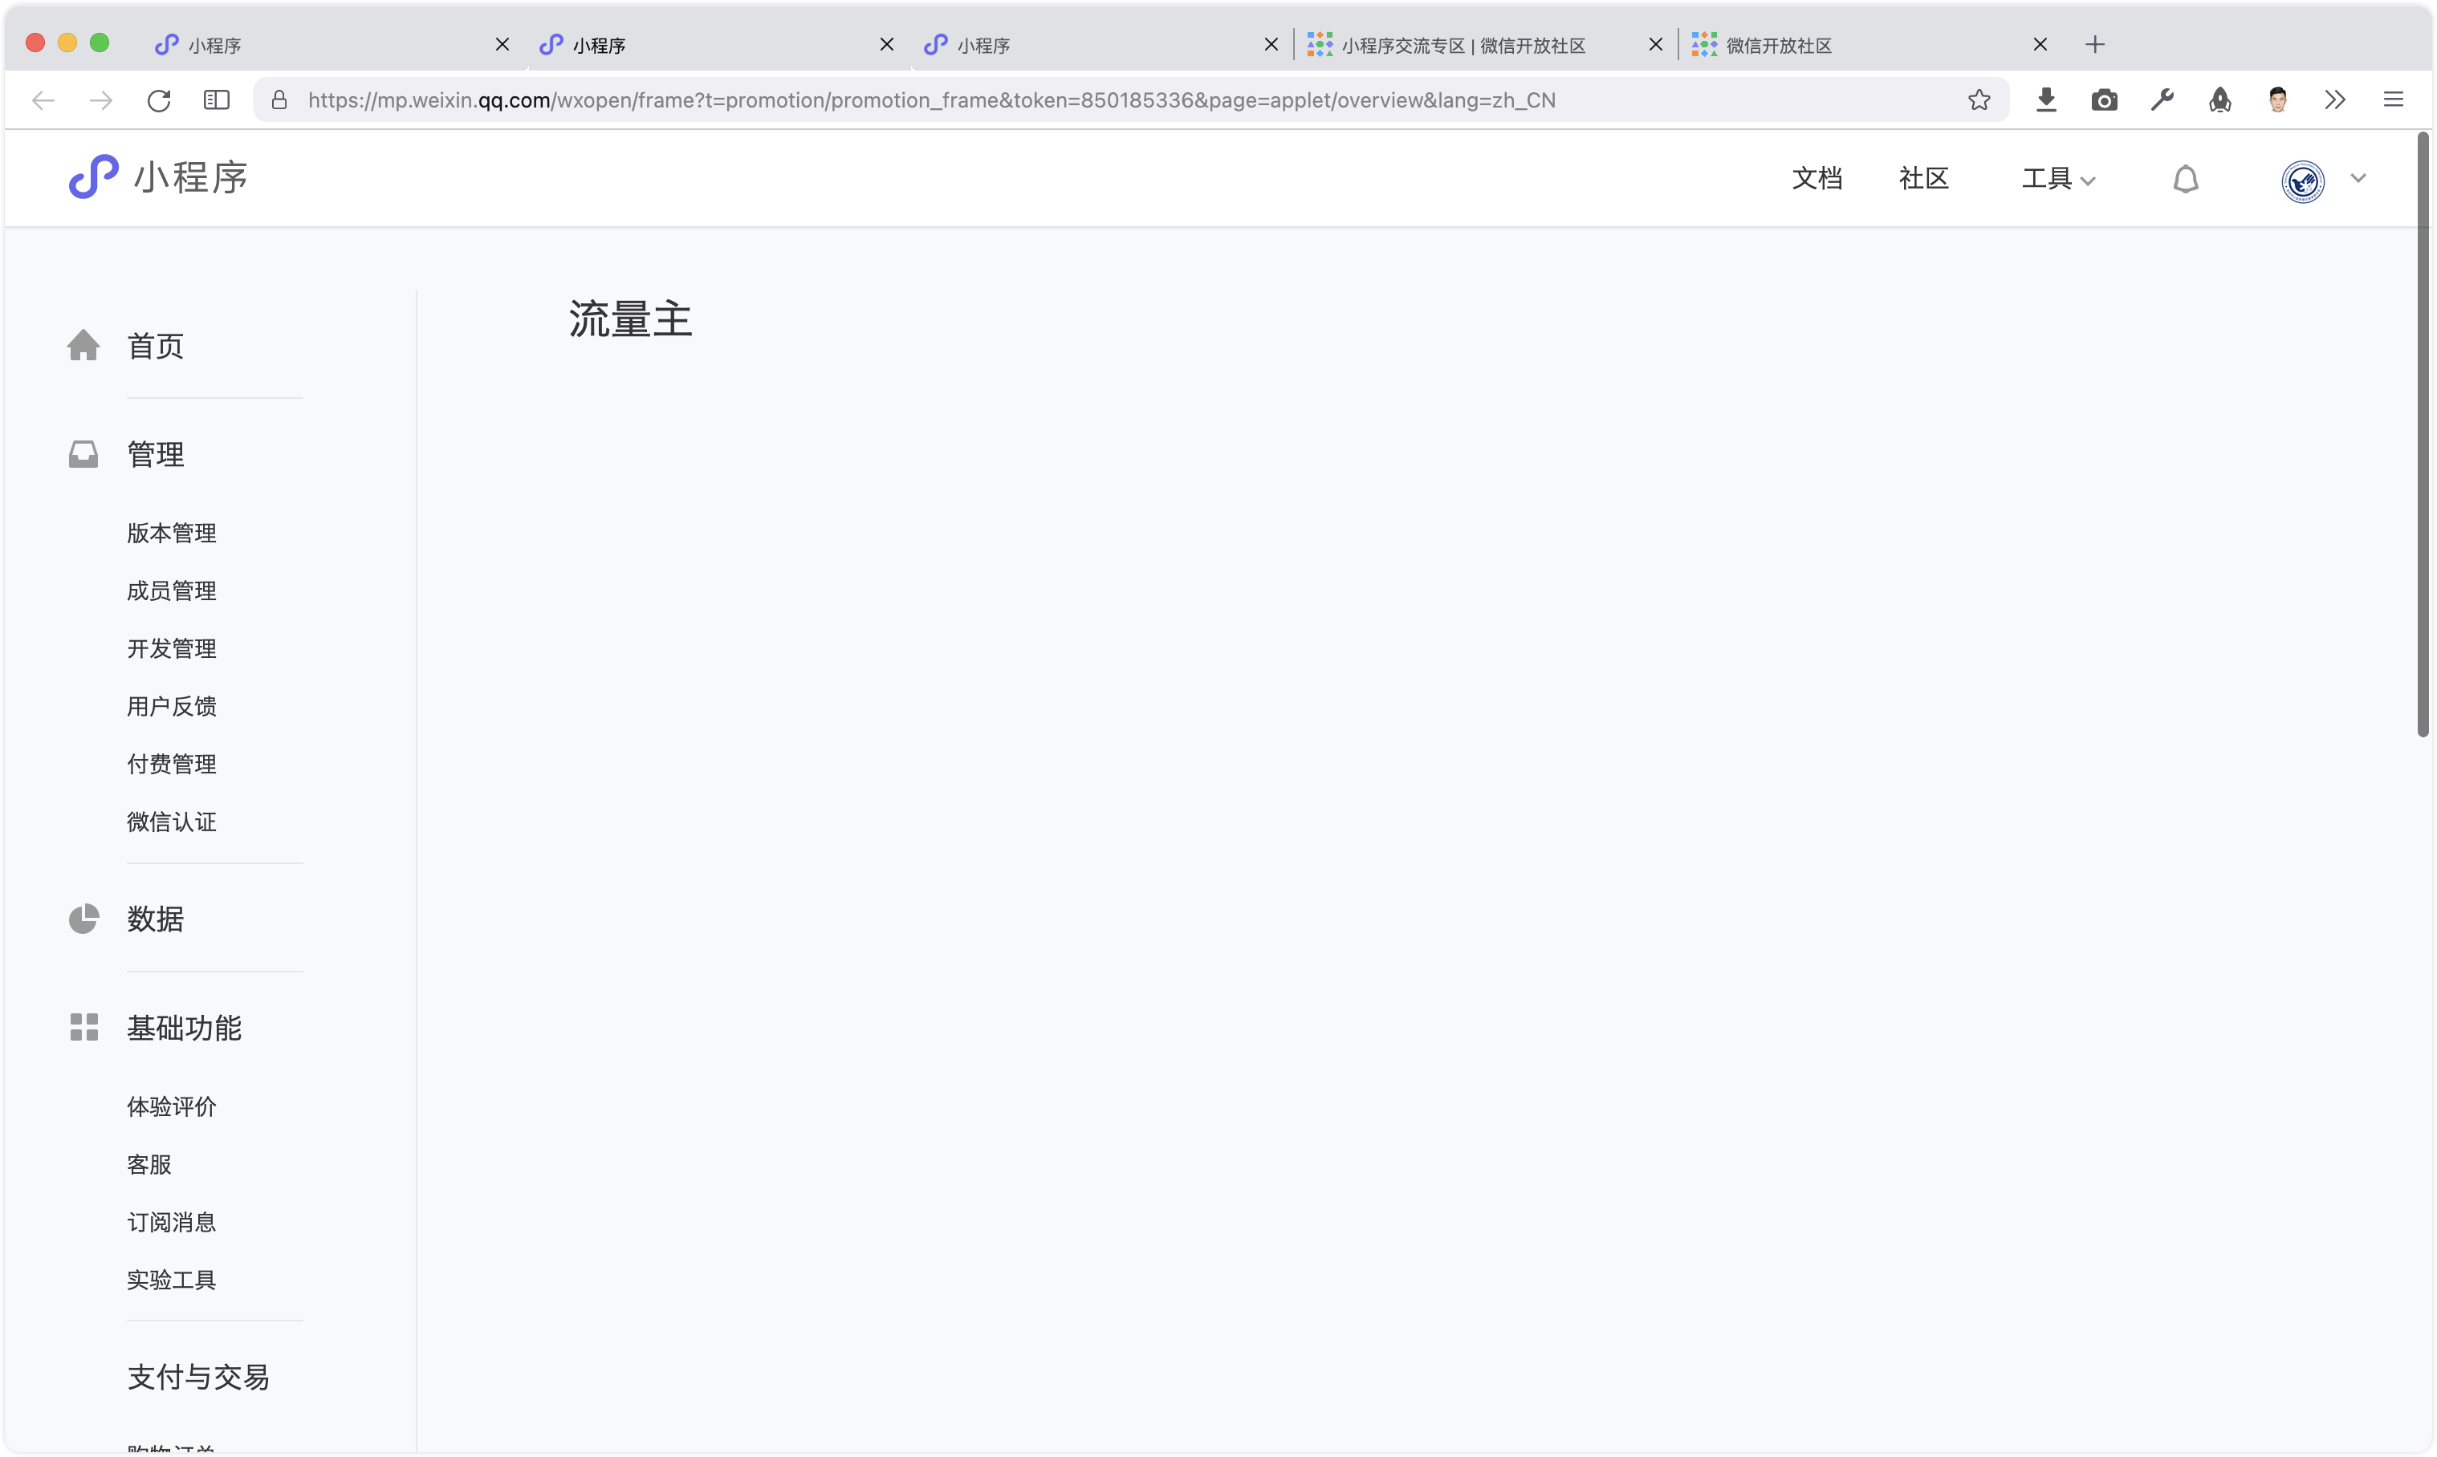Viewport: 2437px width, 1457px height.
Task: Click the camera screenshot toolbar icon
Action: click(x=2104, y=100)
